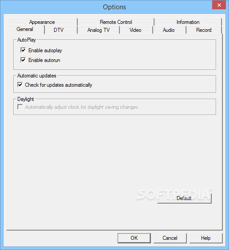Click the Default button
The height and width of the screenshot is (250, 229).
click(184, 198)
